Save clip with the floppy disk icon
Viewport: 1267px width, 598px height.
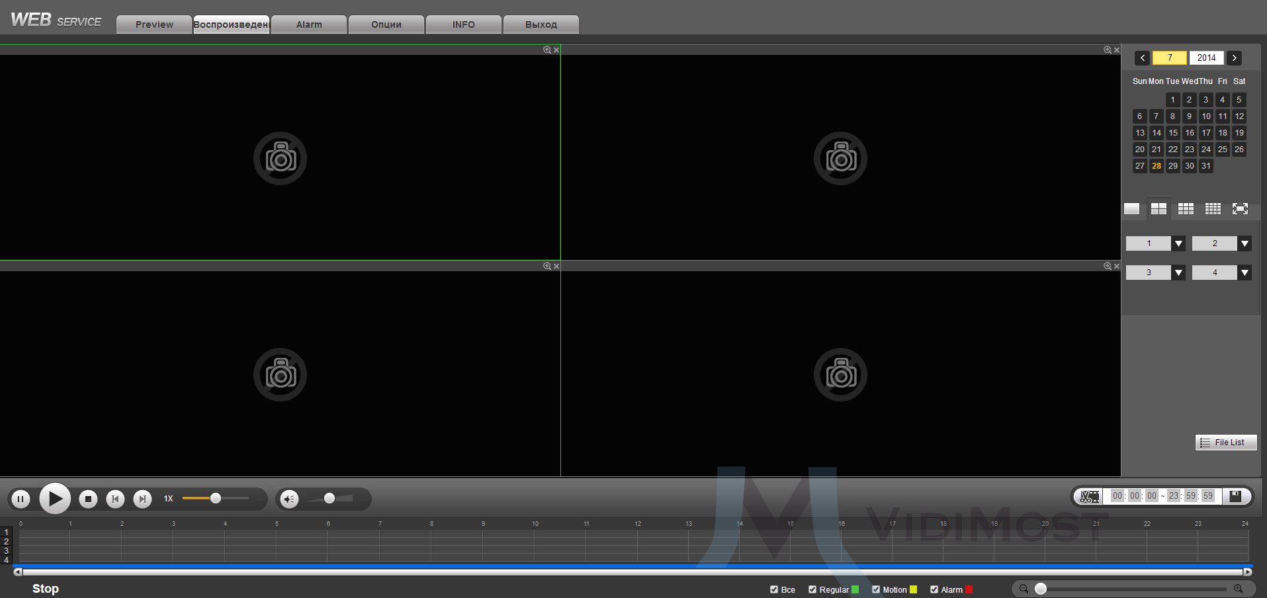[1235, 496]
